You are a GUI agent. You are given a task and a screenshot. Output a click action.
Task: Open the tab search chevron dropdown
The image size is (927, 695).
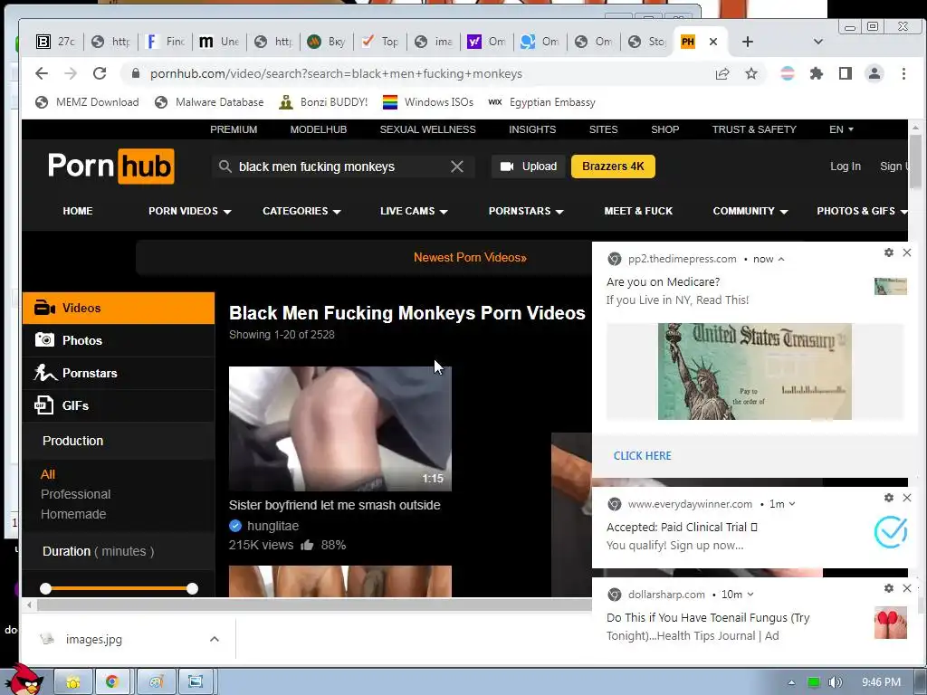[x=818, y=42]
